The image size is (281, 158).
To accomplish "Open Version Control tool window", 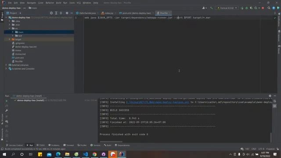I will (x=14, y=145).
